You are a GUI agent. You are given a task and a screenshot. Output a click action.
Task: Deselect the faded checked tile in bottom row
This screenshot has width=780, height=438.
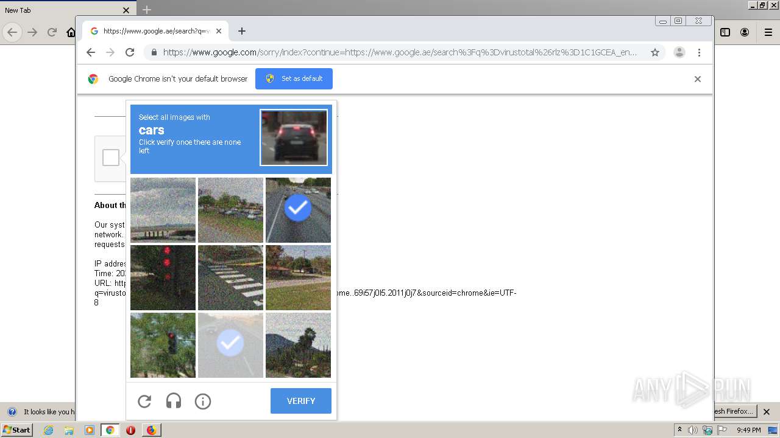click(x=230, y=345)
